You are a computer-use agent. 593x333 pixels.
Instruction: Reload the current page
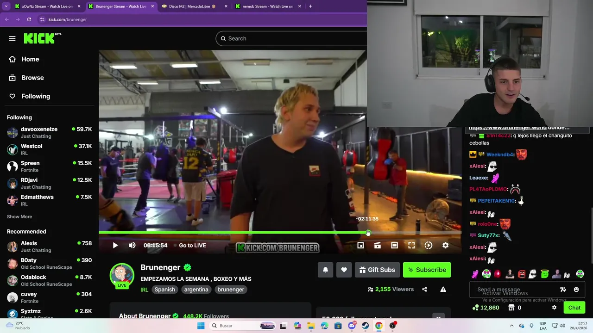click(x=29, y=19)
